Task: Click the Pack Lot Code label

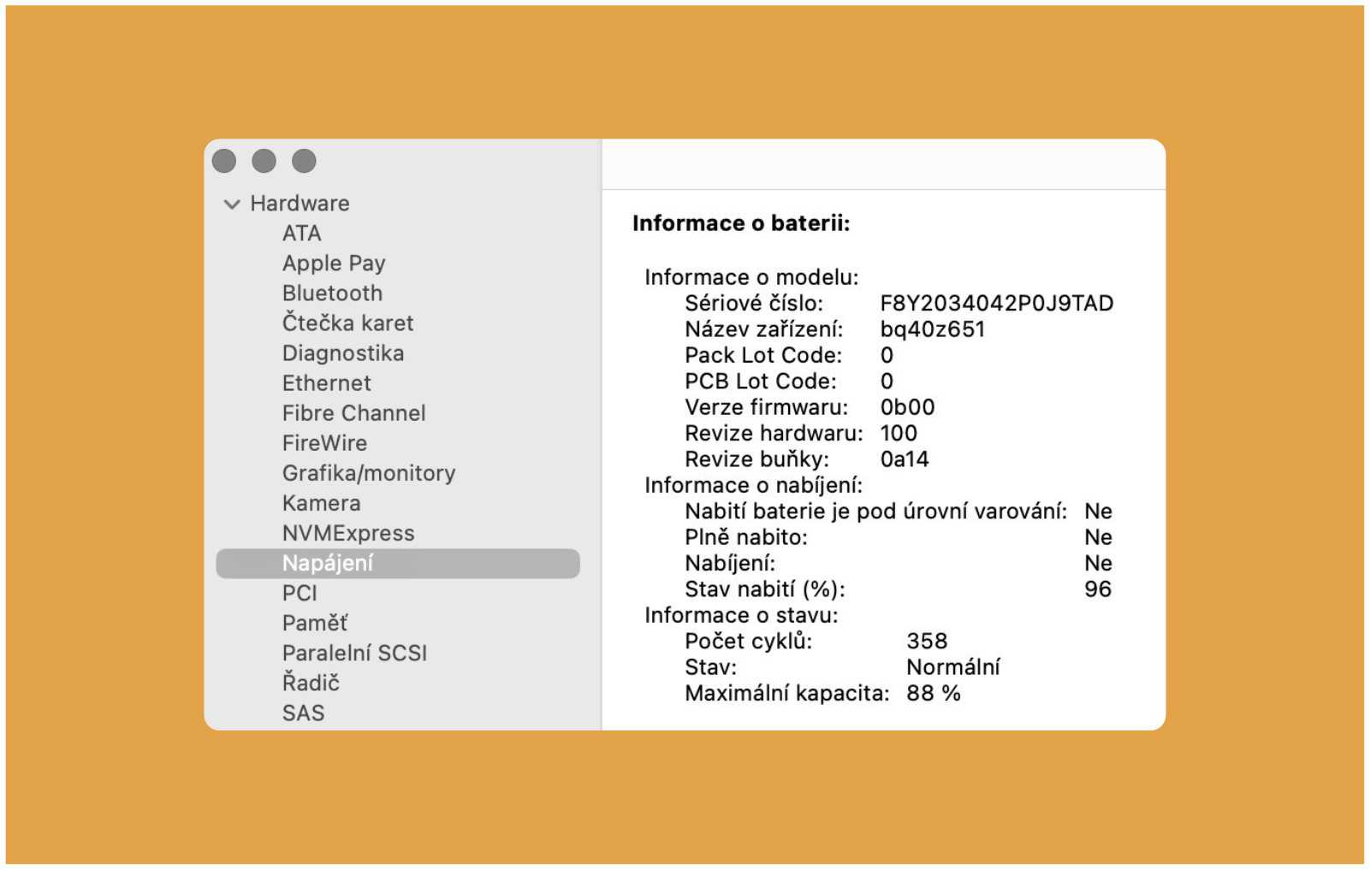Action: coord(763,356)
